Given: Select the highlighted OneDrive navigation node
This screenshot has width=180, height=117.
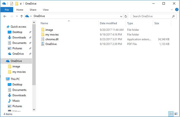Looking at the screenshot, I should 16,61.
